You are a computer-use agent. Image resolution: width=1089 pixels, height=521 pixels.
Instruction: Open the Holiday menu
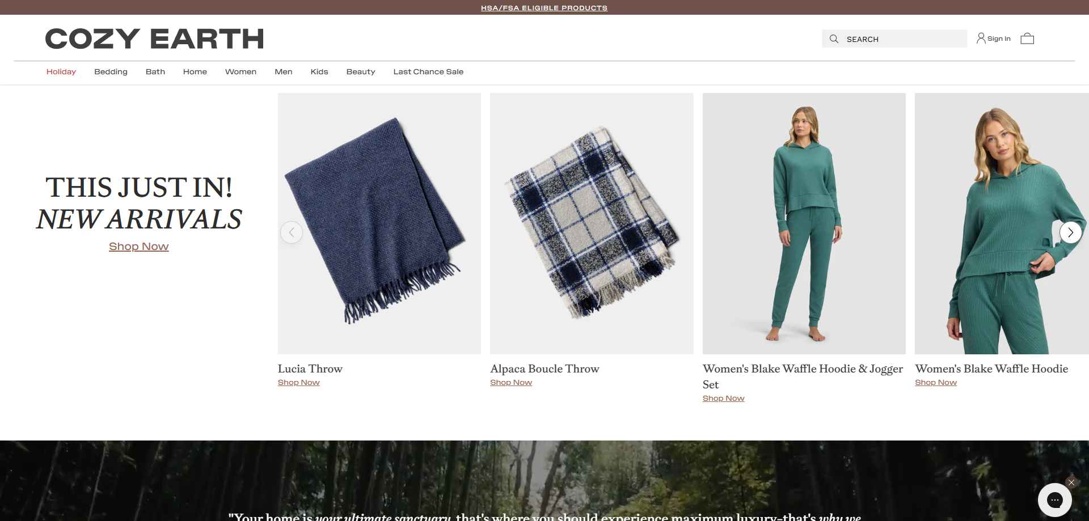point(61,71)
